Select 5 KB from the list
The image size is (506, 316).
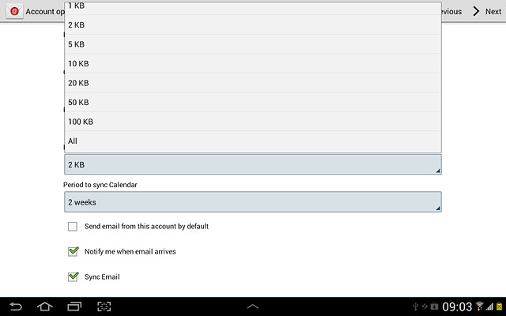point(253,44)
